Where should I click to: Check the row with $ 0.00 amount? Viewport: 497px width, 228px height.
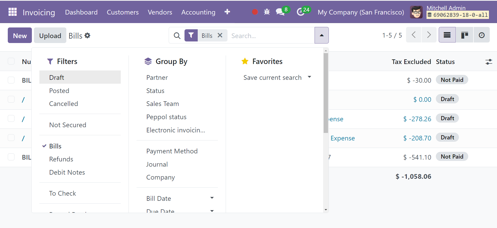(x=11, y=99)
